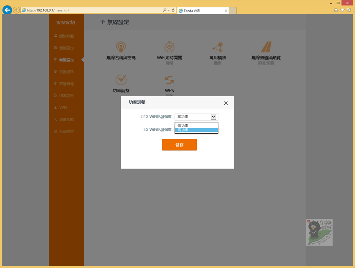
Task: Open 系統設定 in the sidebar
Action: tap(66, 131)
